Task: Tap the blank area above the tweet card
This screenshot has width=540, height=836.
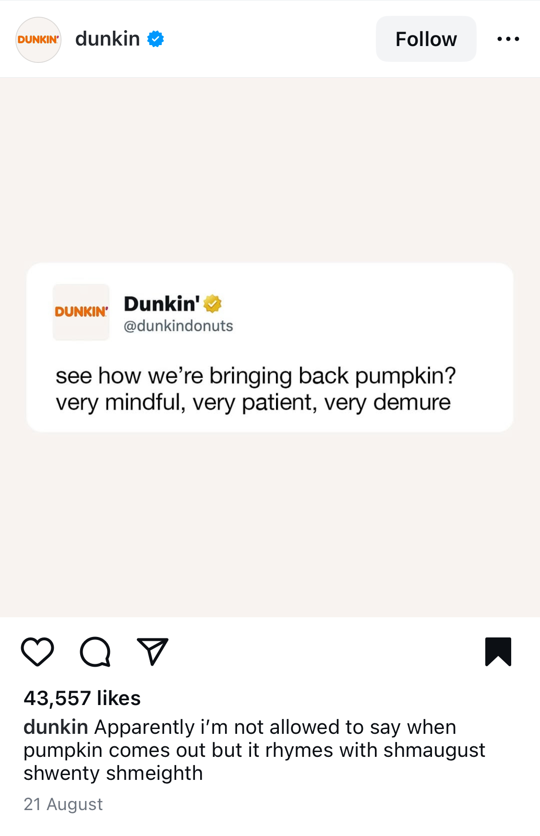Action: tap(270, 170)
